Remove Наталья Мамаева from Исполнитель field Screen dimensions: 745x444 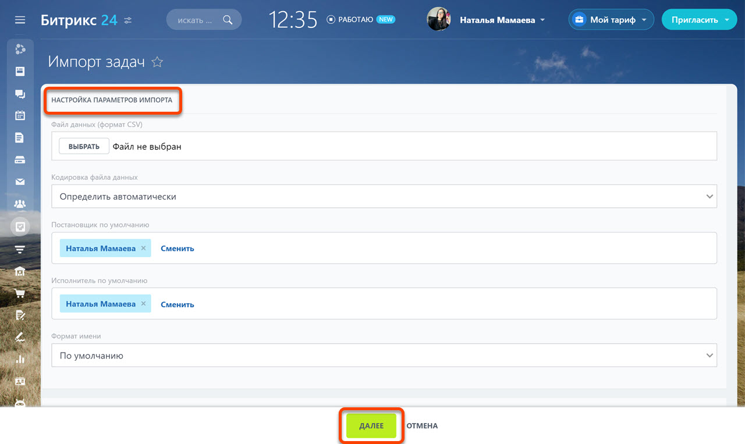[x=144, y=304]
